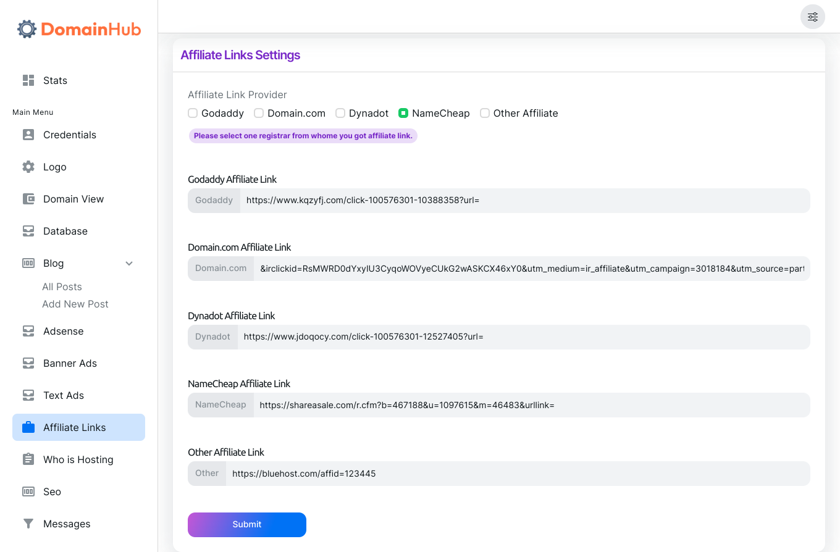Image resolution: width=840 pixels, height=552 pixels.
Task: Open Adsense menu label
Action: click(x=63, y=331)
